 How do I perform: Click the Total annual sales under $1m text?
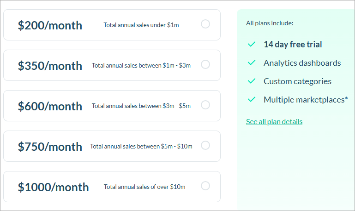click(x=141, y=25)
